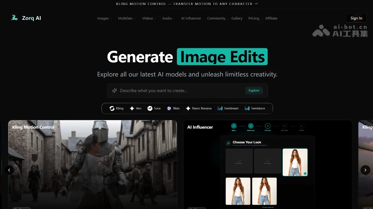Screen dimensions: 373x209
Task: Open the Kling Motion Control top banner link
Action: click(x=187, y=4)
